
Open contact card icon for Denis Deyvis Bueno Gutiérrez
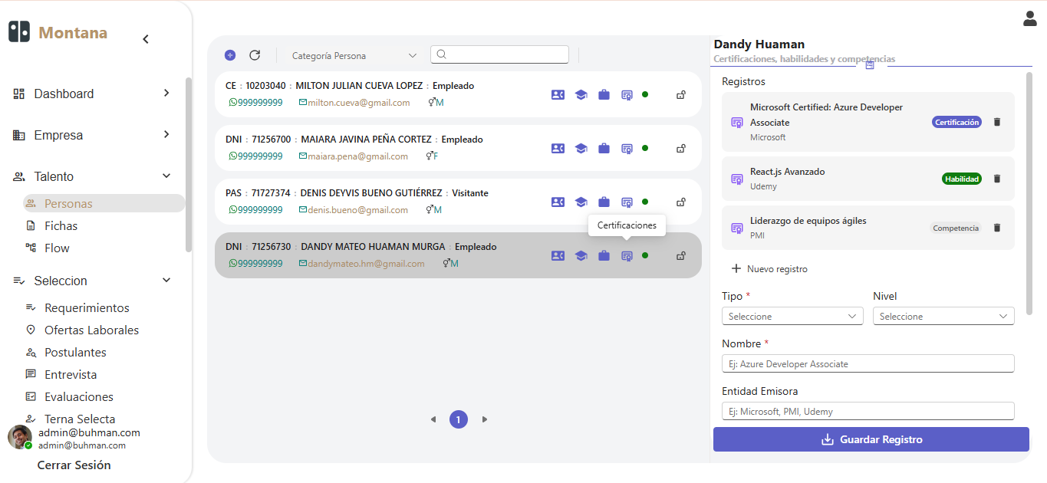[558, 202]
